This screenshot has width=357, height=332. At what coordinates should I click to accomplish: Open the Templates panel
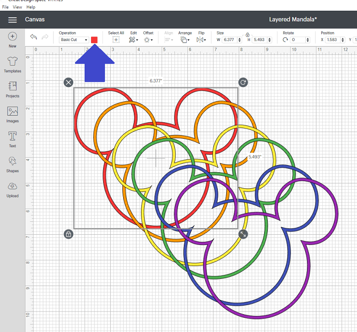12,65
